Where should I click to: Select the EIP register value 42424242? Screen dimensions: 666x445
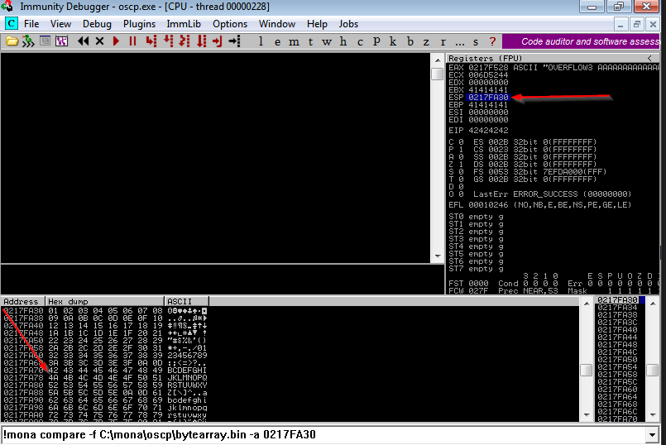(x=488, y=131)
